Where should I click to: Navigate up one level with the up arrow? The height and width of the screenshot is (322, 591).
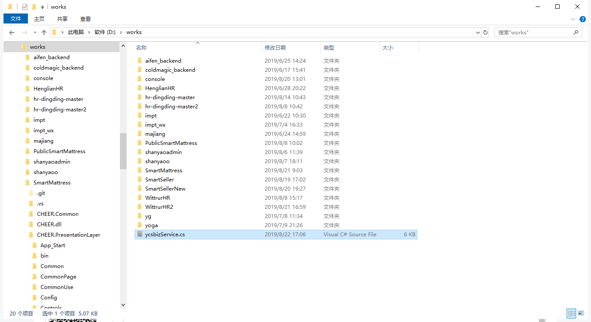(44, 32)
